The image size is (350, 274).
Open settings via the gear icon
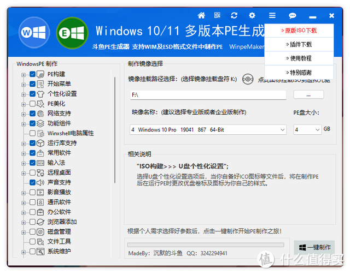tap(252, 15)
